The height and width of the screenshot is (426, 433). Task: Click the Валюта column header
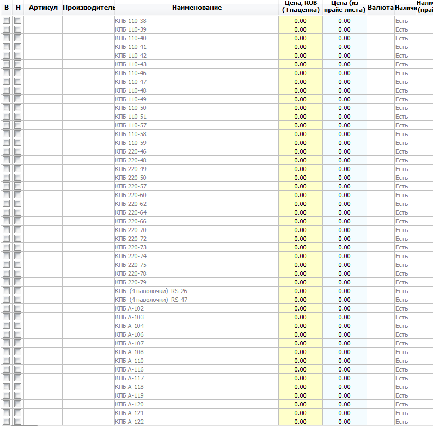click(x=381, y=8)
